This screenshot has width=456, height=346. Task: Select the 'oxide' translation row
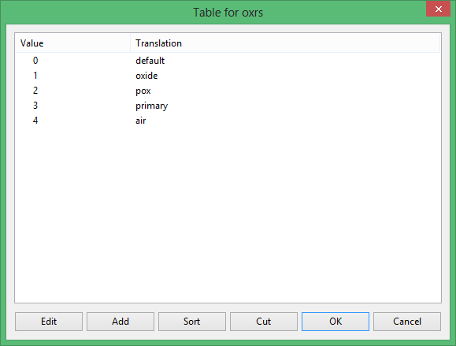point(146,76)
